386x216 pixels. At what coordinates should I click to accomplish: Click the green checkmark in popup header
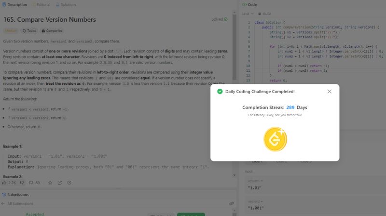tap(220, 92)
